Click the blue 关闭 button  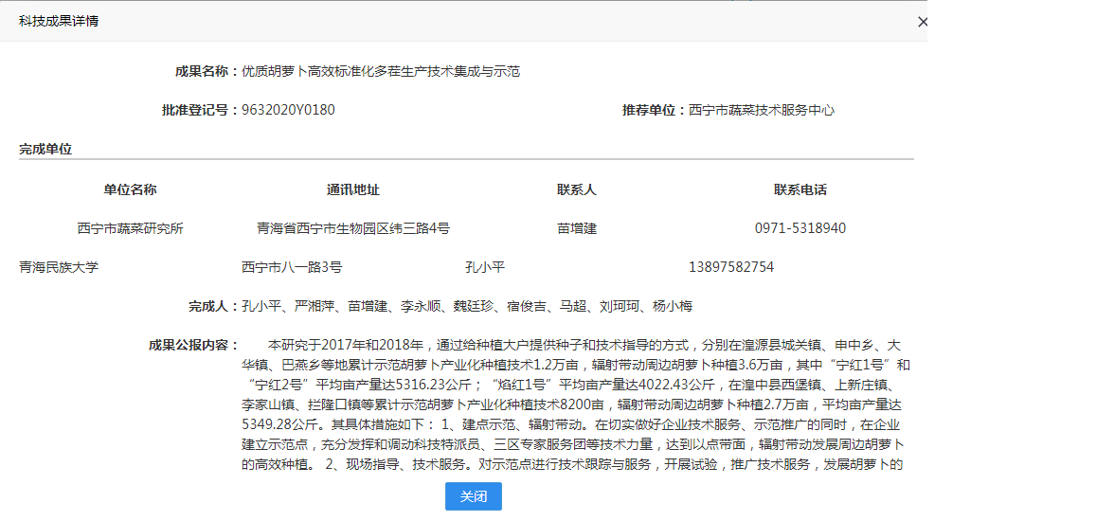tap(474, 496)
